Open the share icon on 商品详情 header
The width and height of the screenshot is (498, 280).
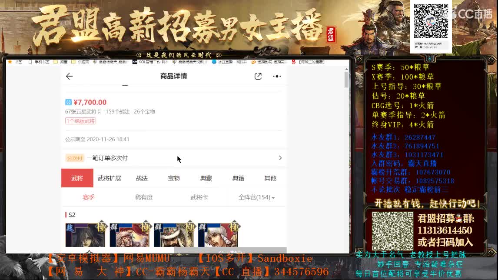258,76
